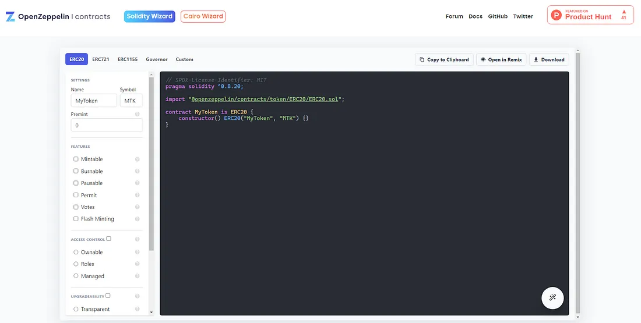Click the pragma solidity code line
641x323 pixels.
pyautogui.click(x=205, y=87)
